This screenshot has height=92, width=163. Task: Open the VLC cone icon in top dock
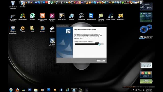click(87, 3)
